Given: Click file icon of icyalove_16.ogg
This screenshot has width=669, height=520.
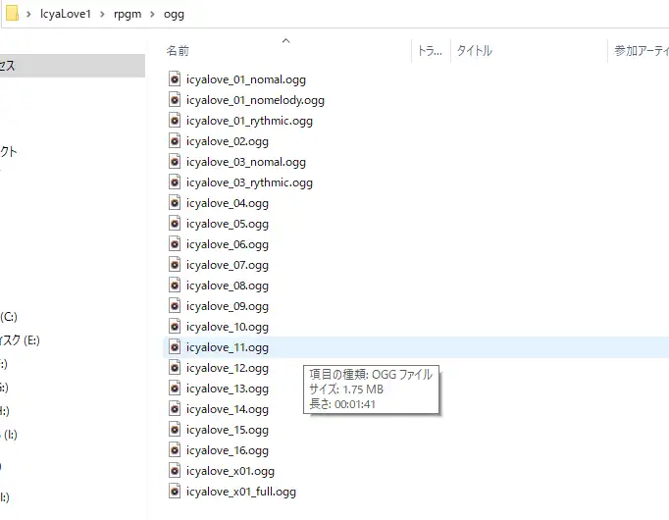Looking at the screenshot, I should [x=175, y=450].
